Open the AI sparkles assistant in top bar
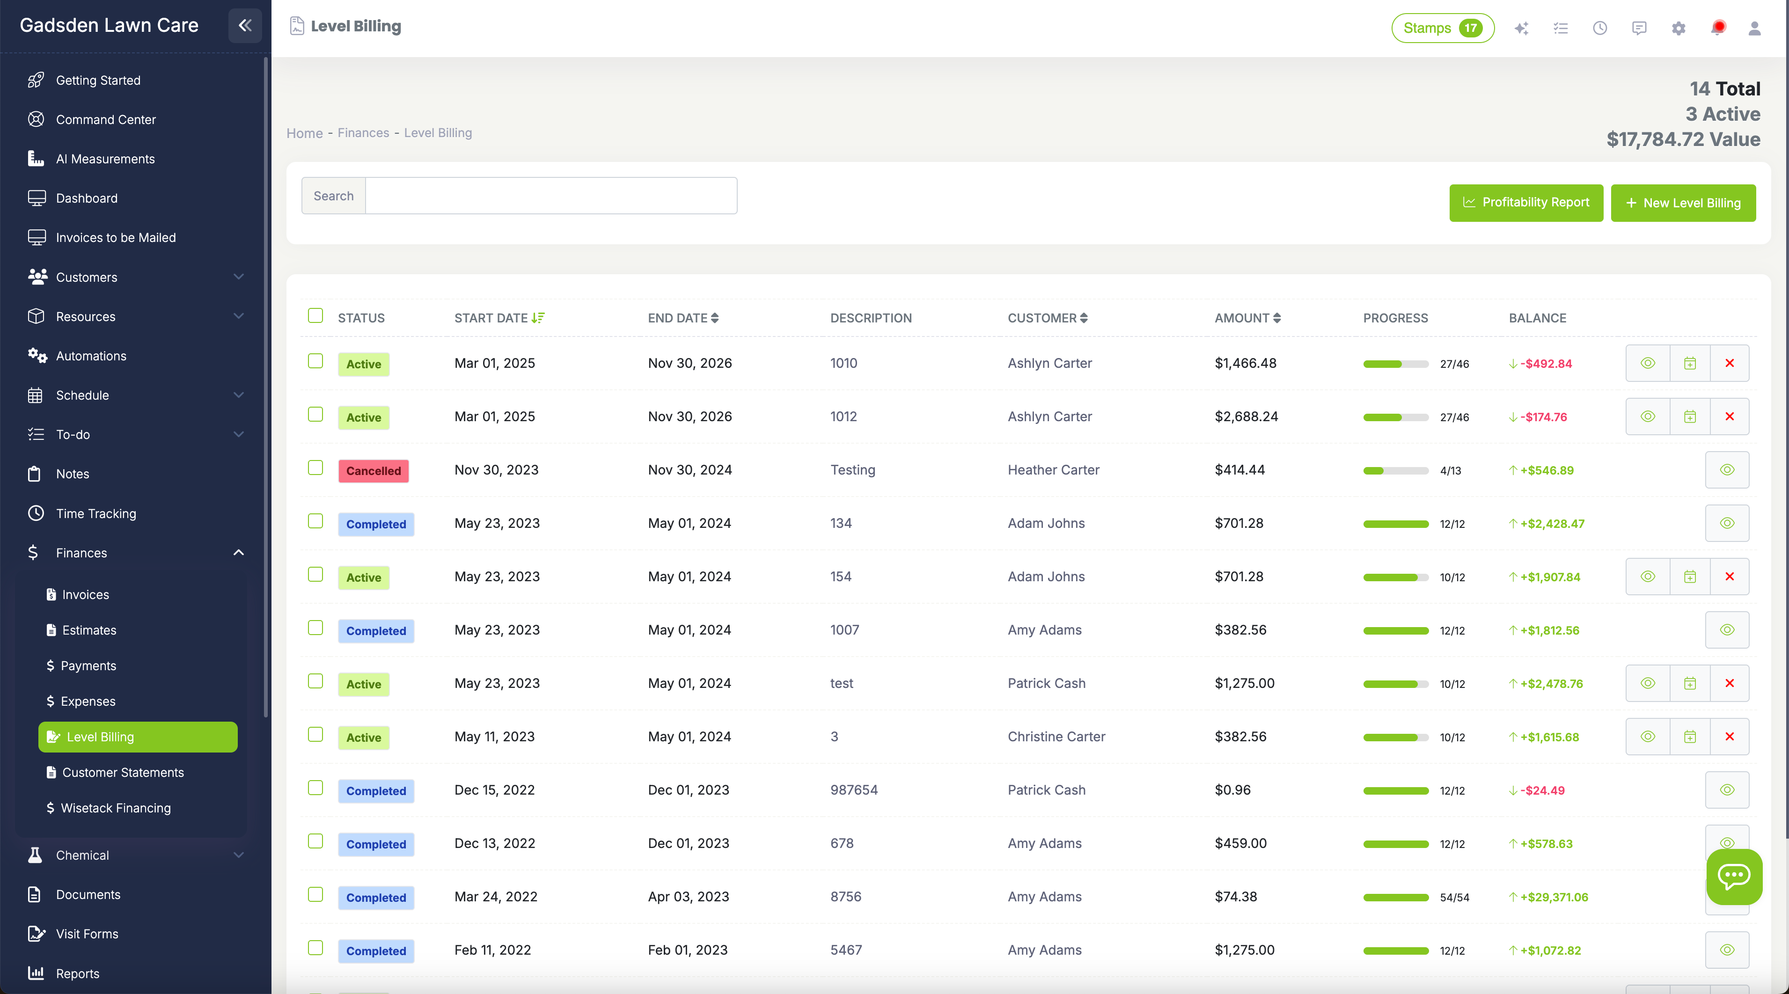Image resolution: width=1789 pixels, height=994 pixels. (x=1522, y=29)
